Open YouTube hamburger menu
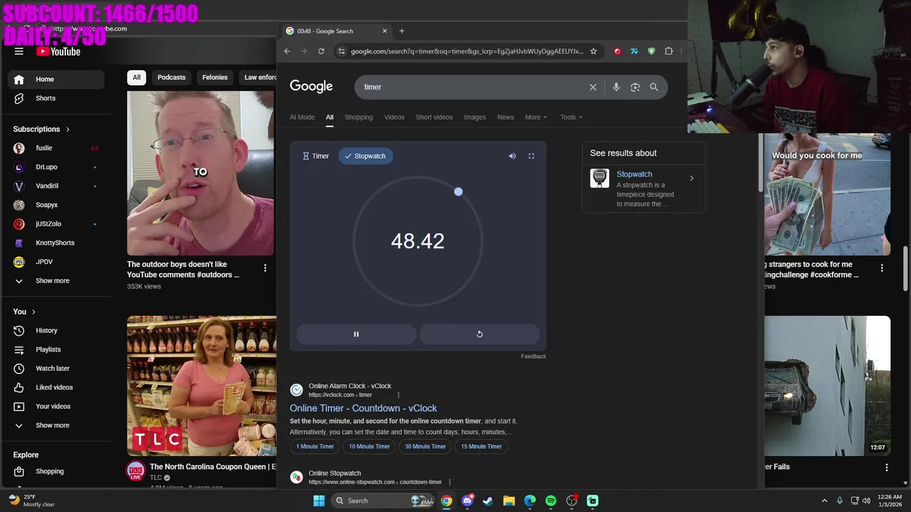The width and height of the screenshot is (911, 512). [x=19, y=51]
